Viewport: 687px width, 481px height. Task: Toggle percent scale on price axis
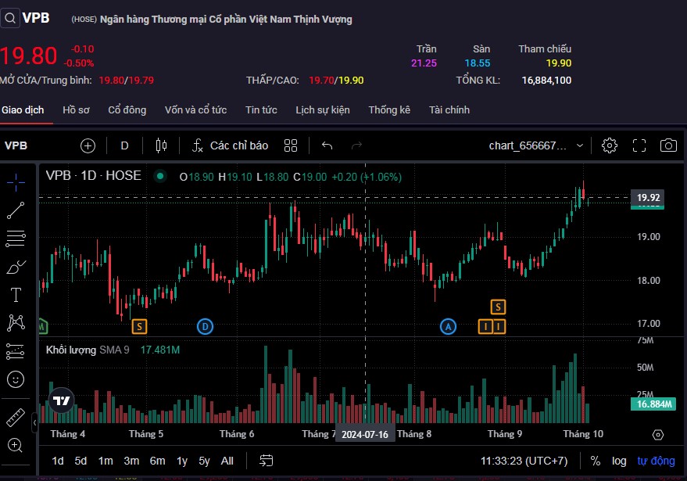coord(596,461)
